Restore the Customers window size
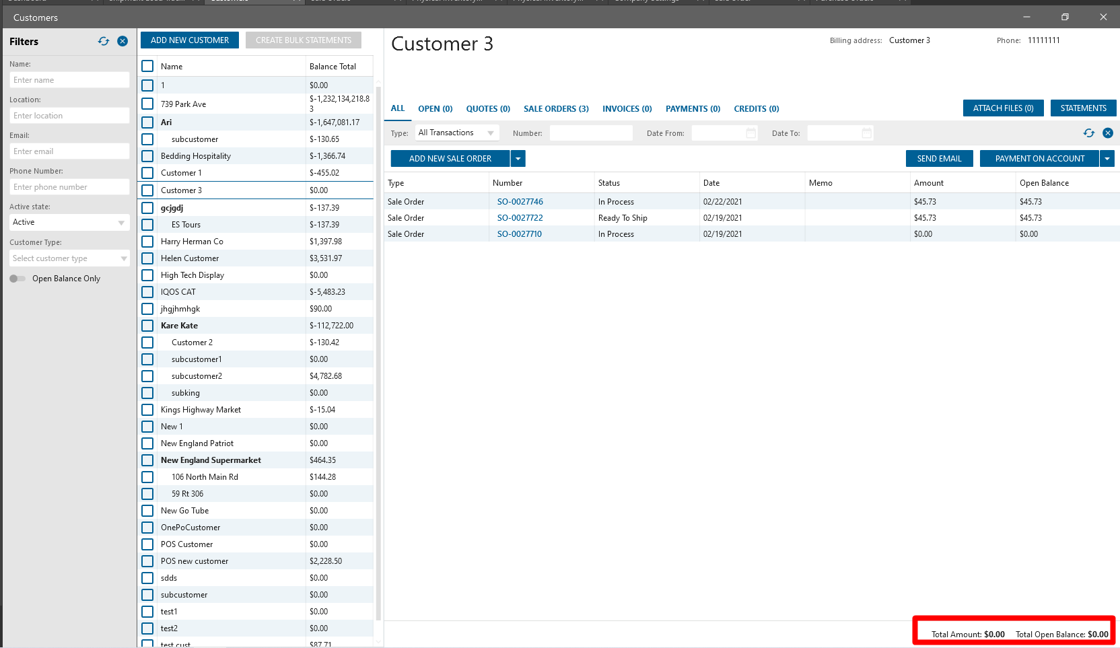 click(x=1065, y=17)
